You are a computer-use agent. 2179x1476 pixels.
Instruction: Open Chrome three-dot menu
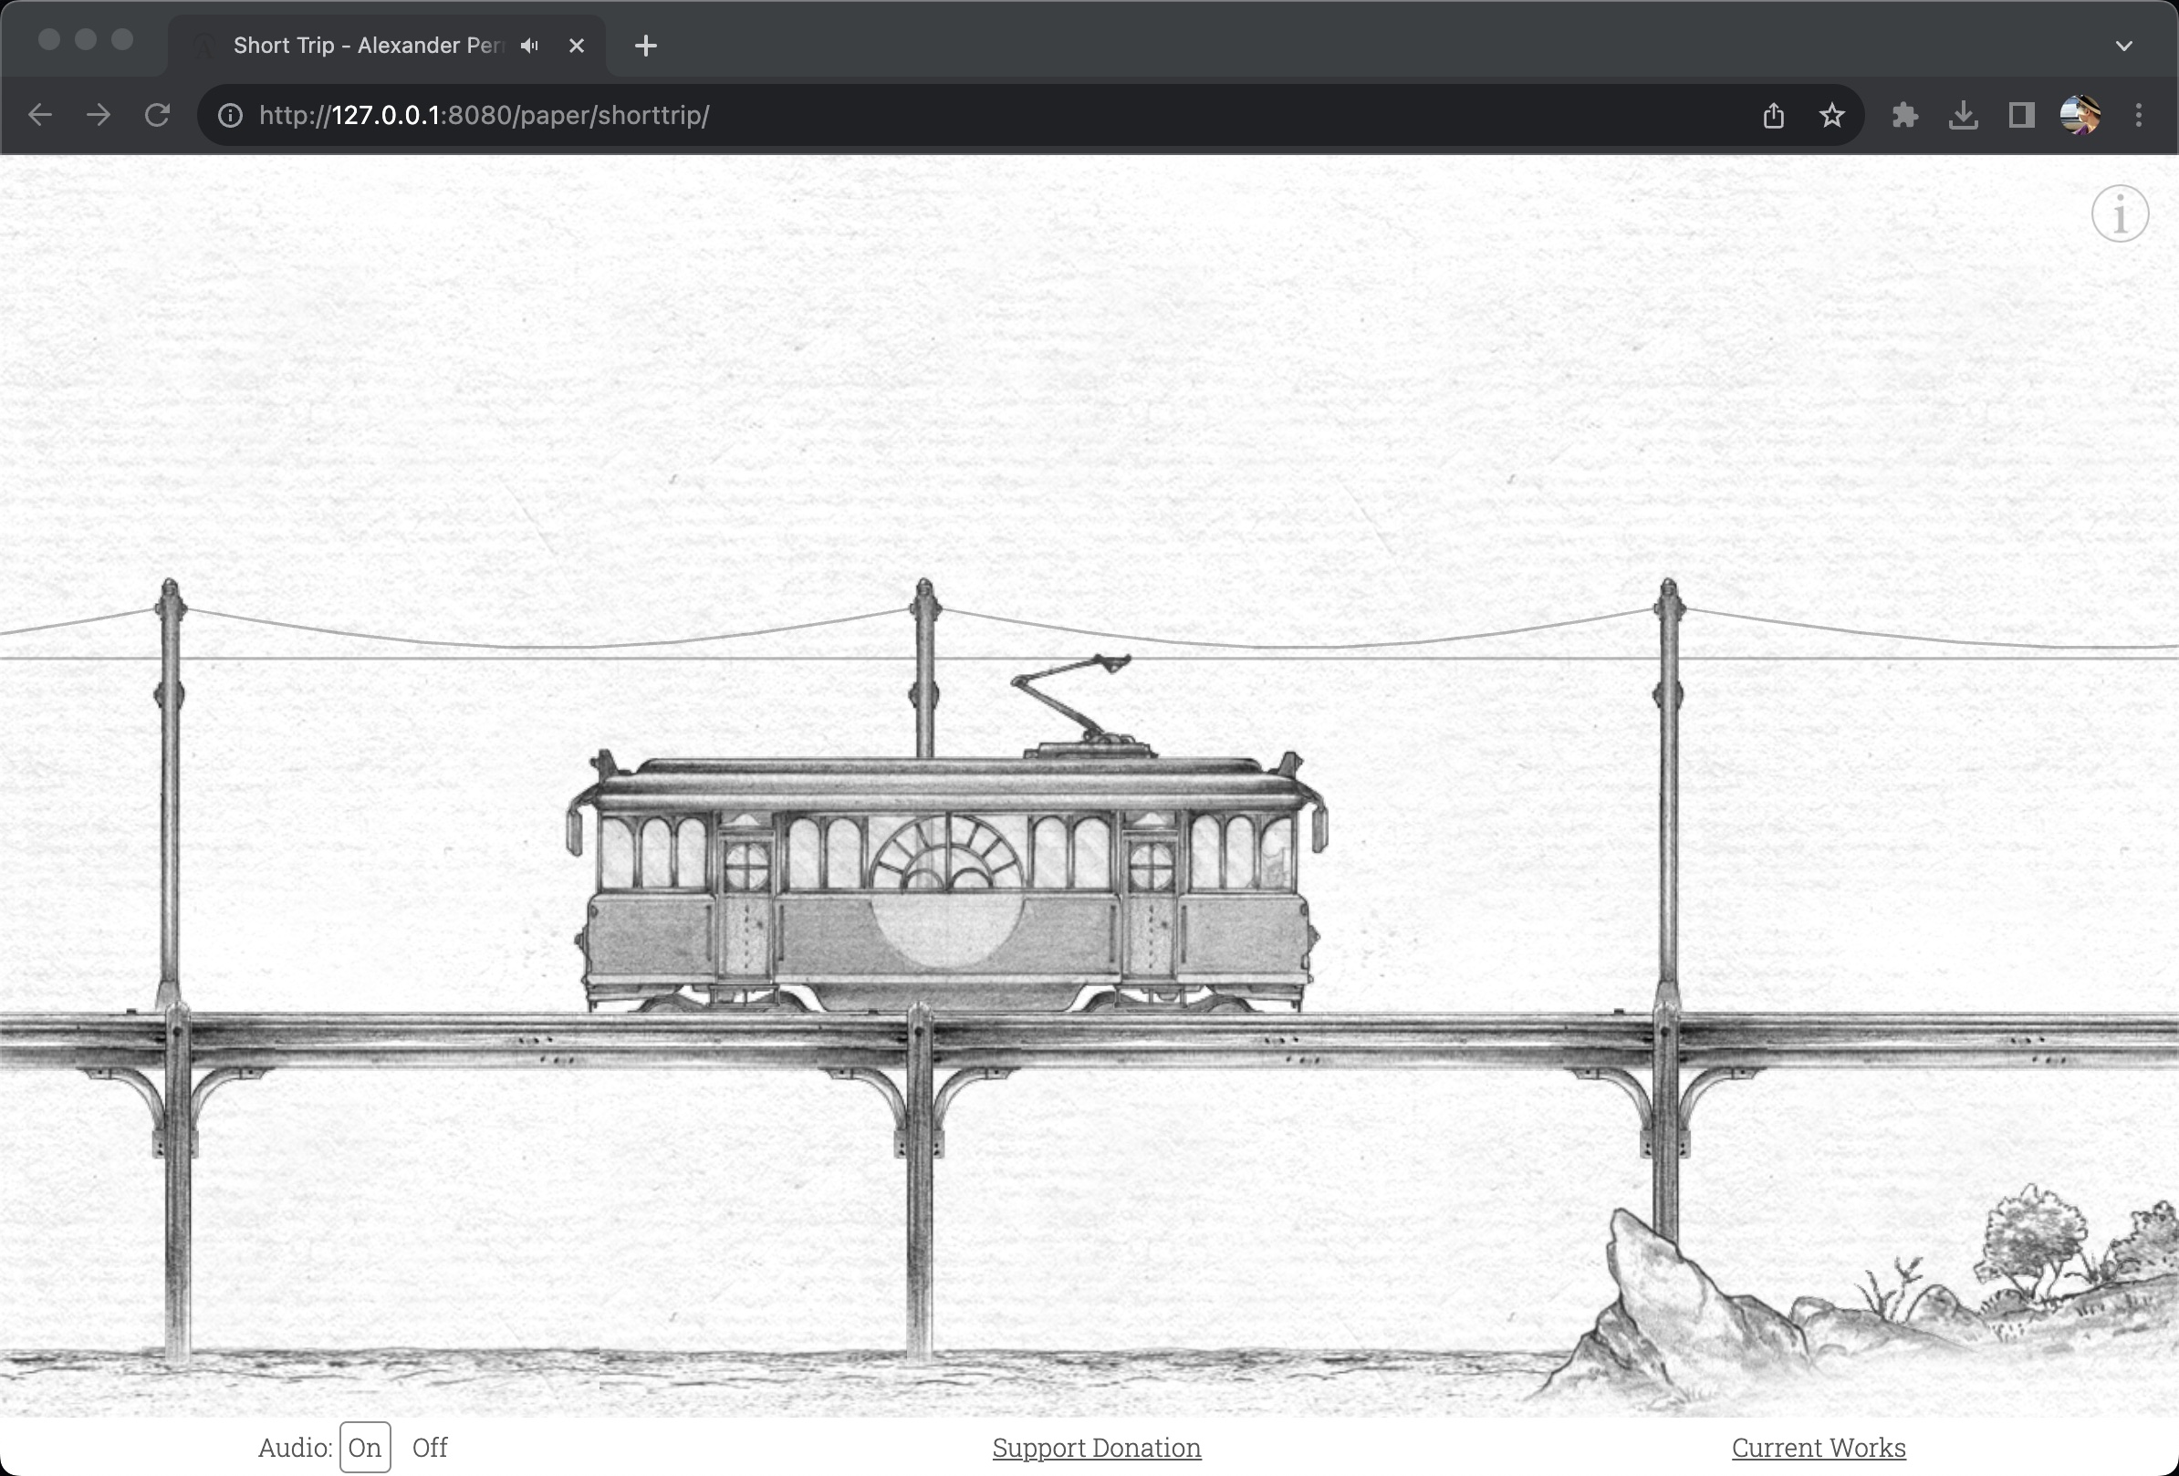click(x=2138, y=115)
